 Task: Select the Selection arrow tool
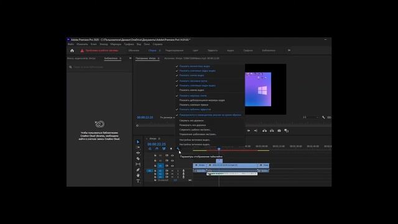[x=138, y=142]
